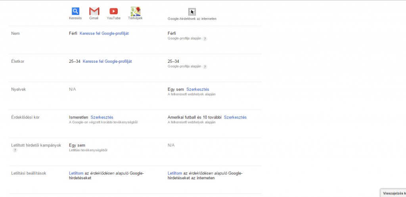Click the Gmail text label
This screenshot has height=197, width=406.
(x=94, y=19)
